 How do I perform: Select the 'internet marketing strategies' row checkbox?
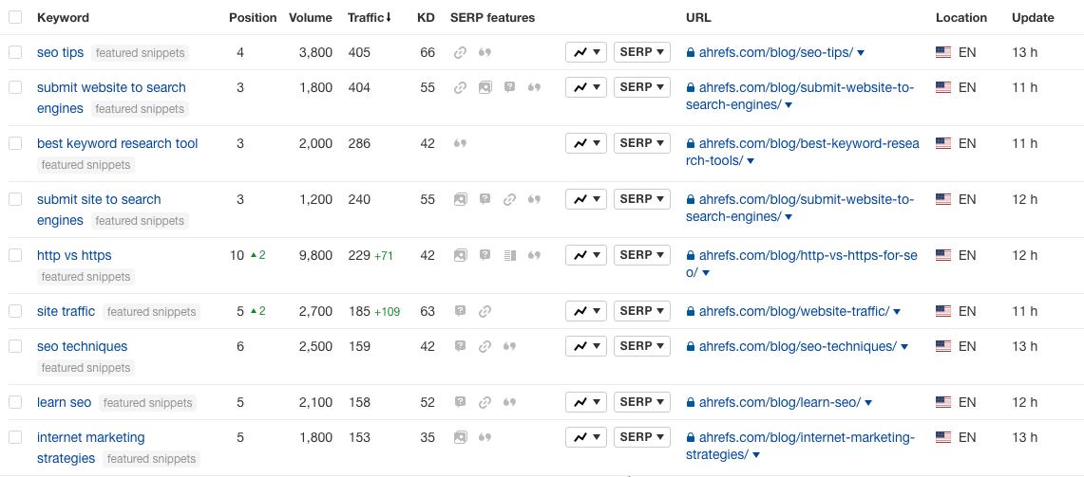(x=15, y=438)
